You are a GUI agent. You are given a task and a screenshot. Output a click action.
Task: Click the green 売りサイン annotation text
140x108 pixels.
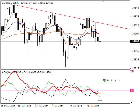[x=111, y=81]
